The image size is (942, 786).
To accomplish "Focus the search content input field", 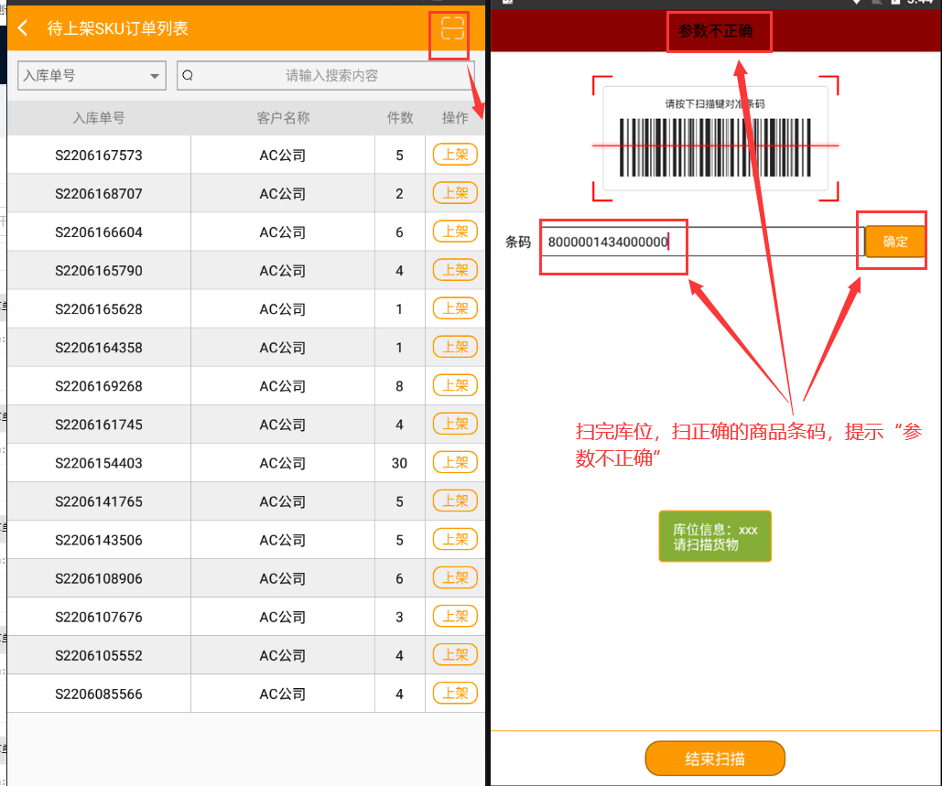I will (x=331, y=76).
